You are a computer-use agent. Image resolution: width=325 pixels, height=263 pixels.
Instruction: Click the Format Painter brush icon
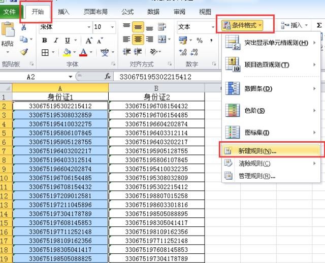tap(23, 52)
